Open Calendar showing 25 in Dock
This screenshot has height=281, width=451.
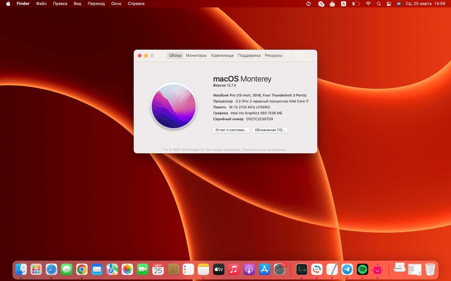(157, 269)
